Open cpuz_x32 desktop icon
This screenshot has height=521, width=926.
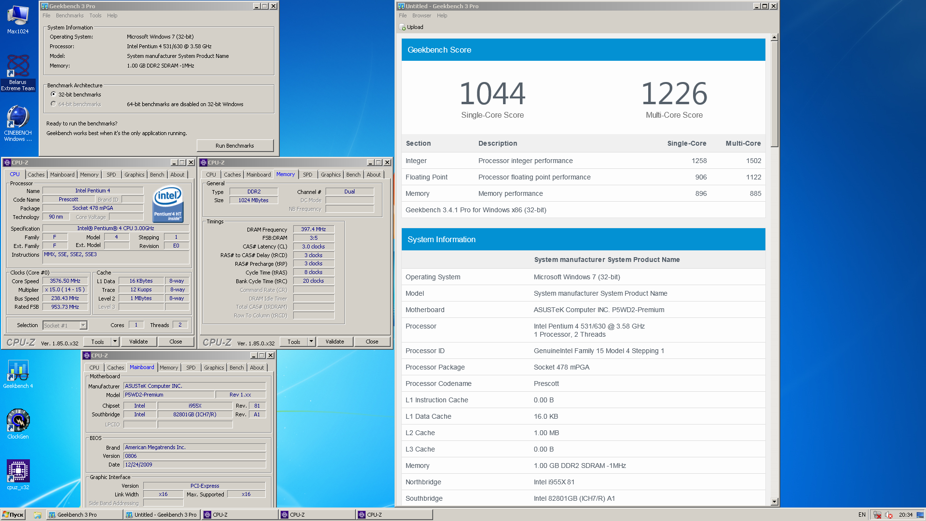coord(18,475)
